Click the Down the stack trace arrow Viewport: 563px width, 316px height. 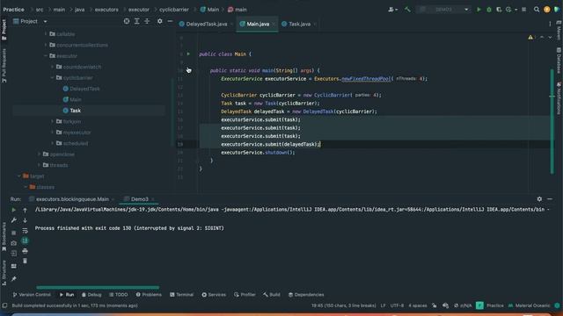[25, 220]
